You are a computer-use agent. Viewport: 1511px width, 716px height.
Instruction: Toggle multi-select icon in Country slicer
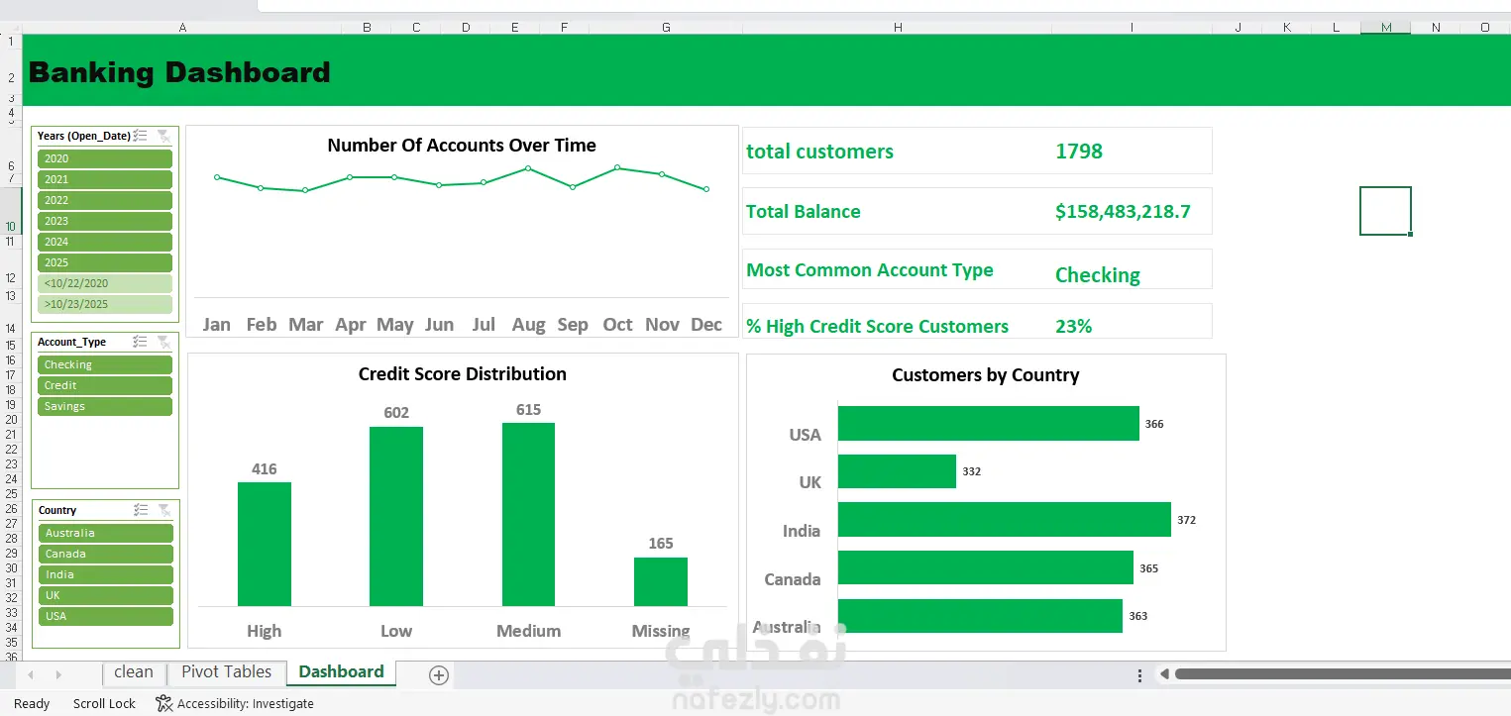(141, 510)
